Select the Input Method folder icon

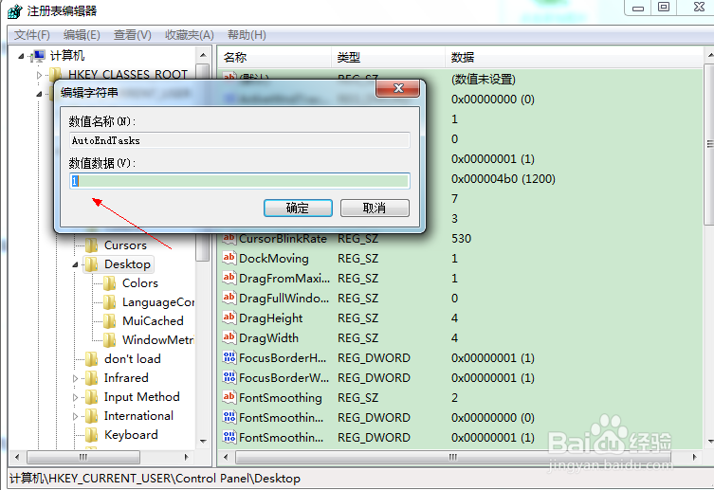tap(92, 397)
